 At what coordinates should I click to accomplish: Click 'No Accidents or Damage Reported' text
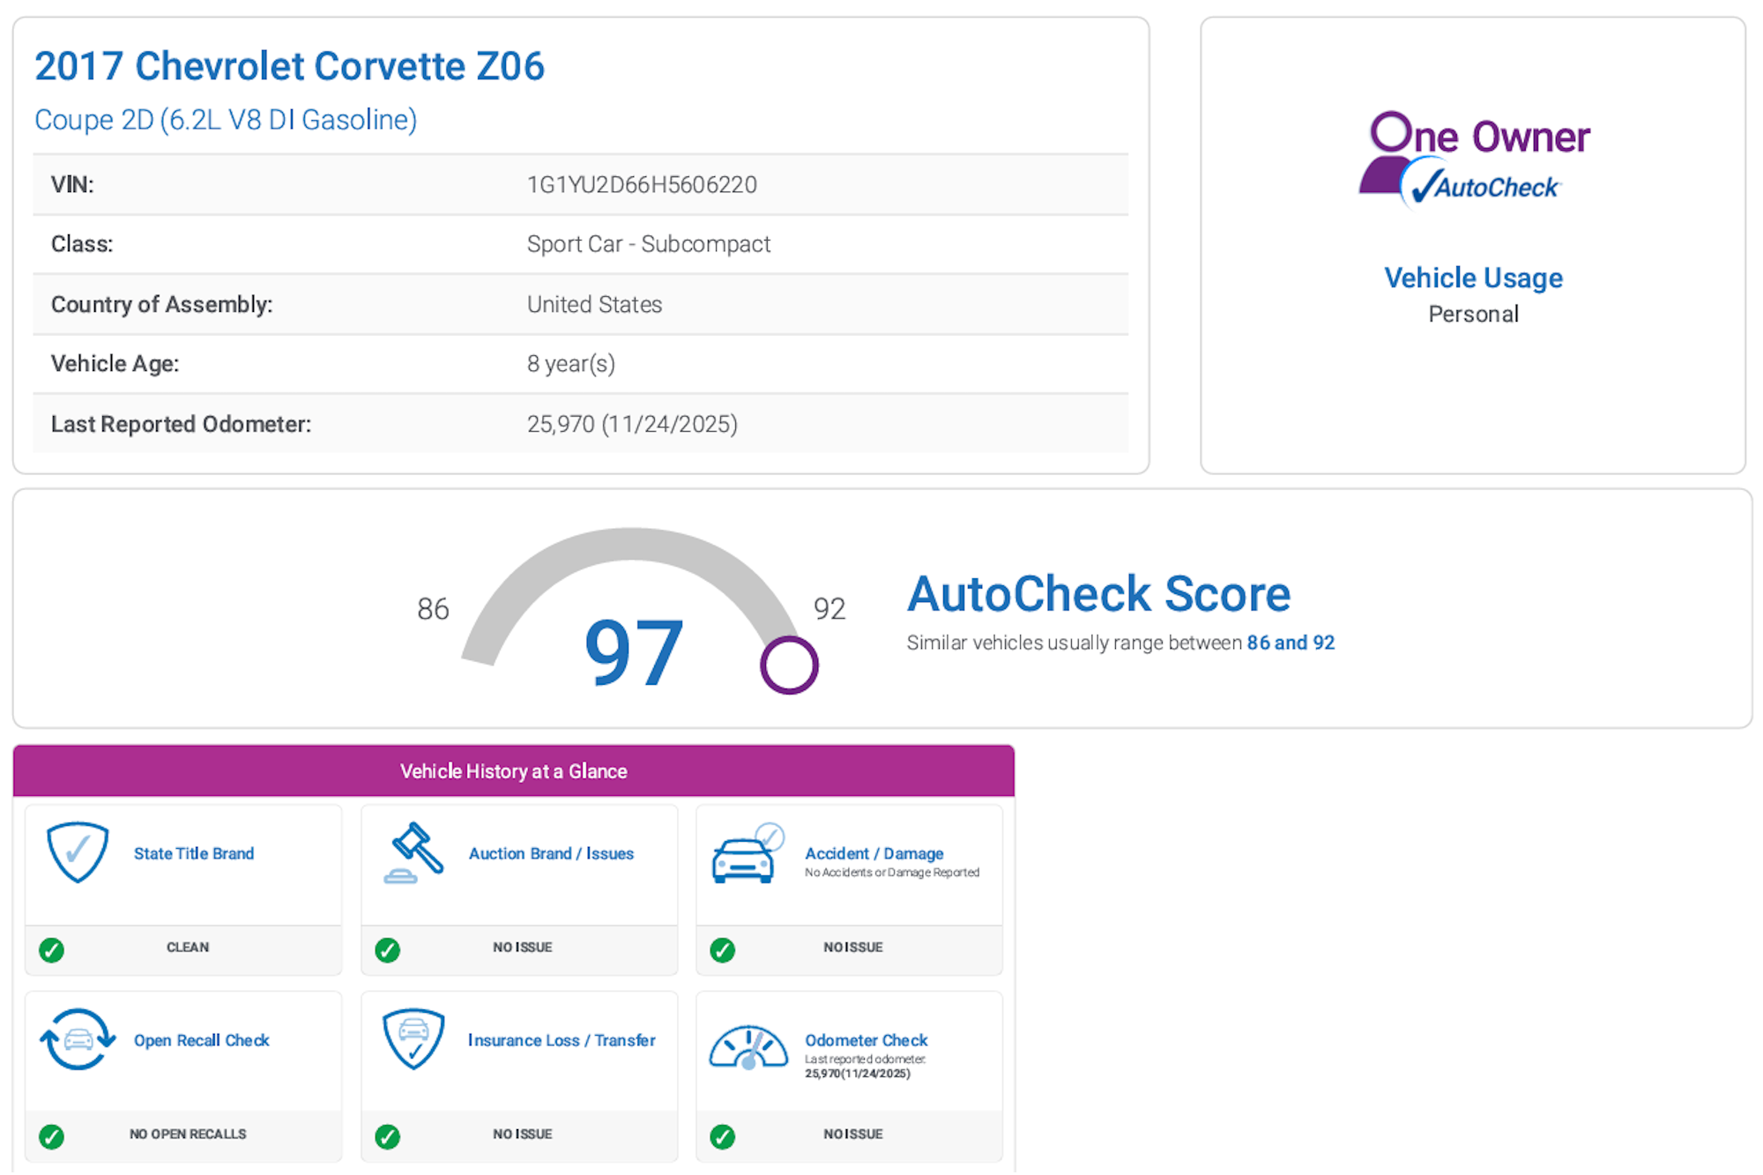pyautogui.click(x=892, y=873)
